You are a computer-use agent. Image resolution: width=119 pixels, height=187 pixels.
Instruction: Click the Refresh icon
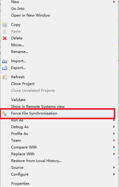pos(5,77)
